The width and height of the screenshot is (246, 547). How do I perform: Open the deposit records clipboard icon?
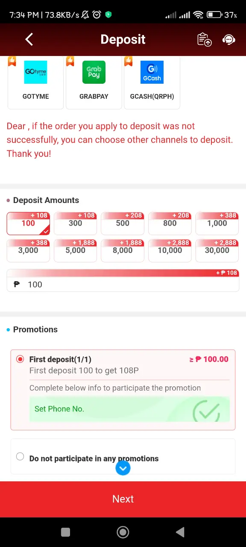point(205,39)
